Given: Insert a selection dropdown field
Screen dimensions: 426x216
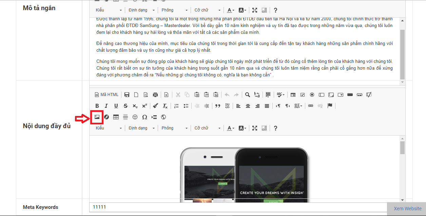Looking at the screenshot, I should click(x=341, y=95).
